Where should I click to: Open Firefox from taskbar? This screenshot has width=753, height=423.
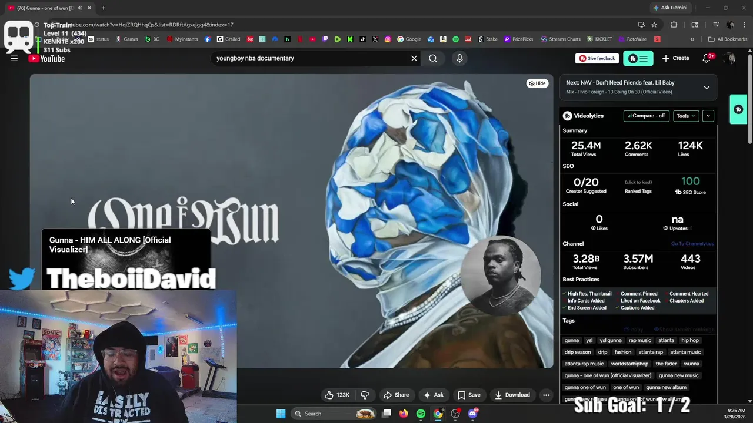pos(403,414)
